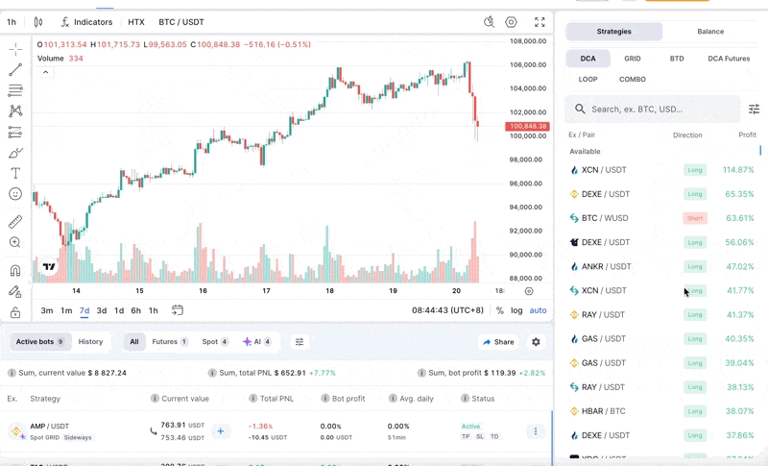768x466 pixels.
Task: Select the trend line drawing tool
Action: 15,70
